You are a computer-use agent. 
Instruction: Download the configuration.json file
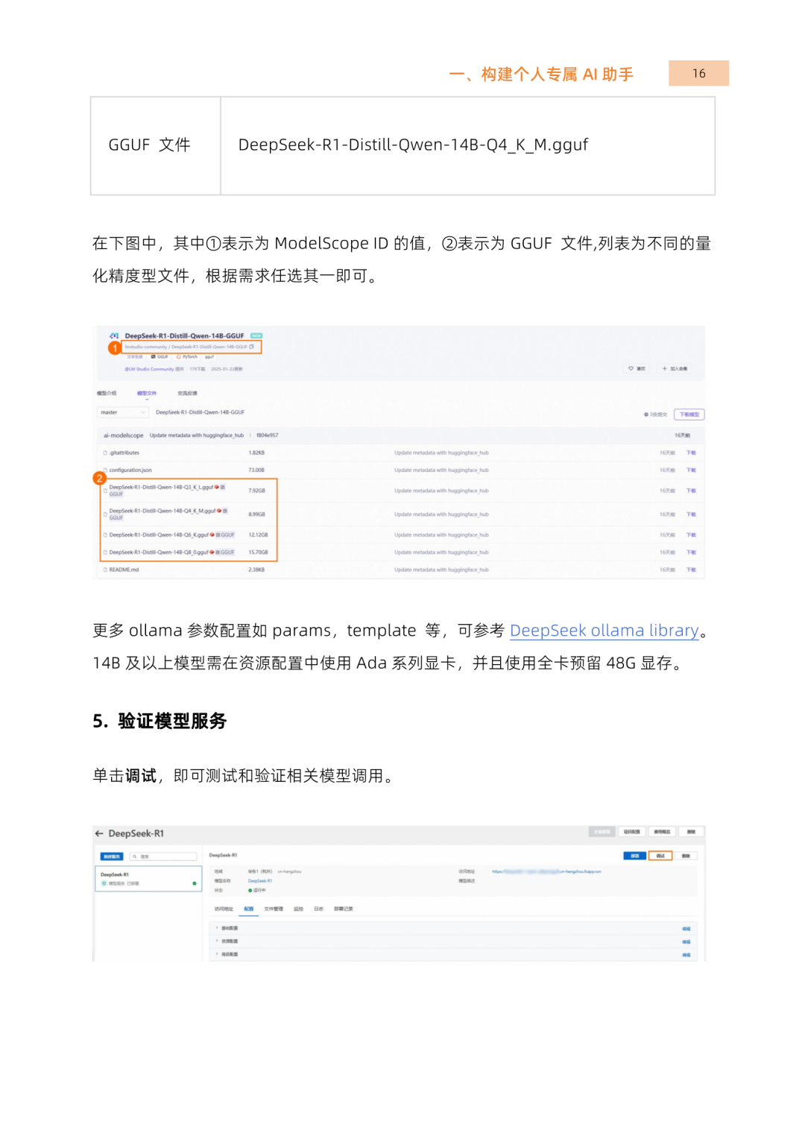point(691,470)
